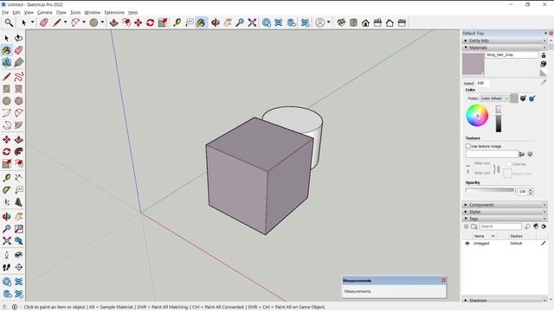Screen dimensions: 554x311
Task: Activate the Walk footprints tool in the left toolbar
Action: tap(7, 267)
